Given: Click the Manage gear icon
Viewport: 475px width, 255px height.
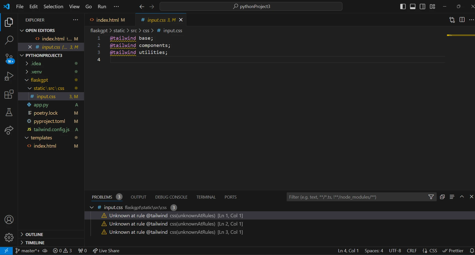Looking at the screenshot, I should point(9,238).
